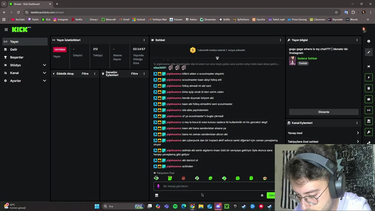
Task: Toggle the document widget in right toolbar
Action: pos(369,88)
